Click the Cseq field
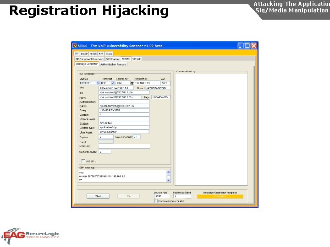330x247 pixels. click(x=124, y=110)
